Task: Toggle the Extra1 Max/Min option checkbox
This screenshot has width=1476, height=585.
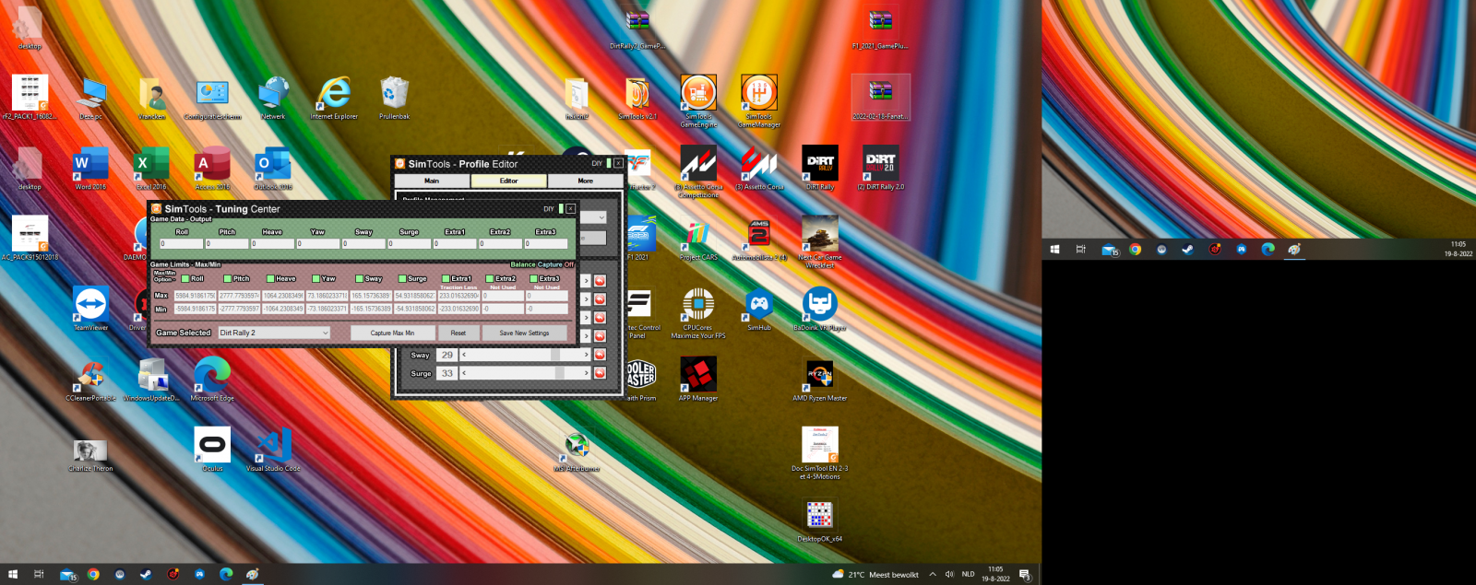Action: [x=446, y=278]
